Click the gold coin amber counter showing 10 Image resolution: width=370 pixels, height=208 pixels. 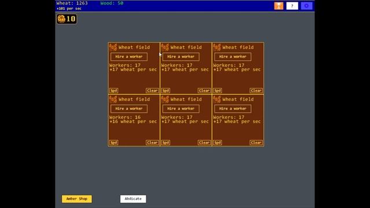67,19
